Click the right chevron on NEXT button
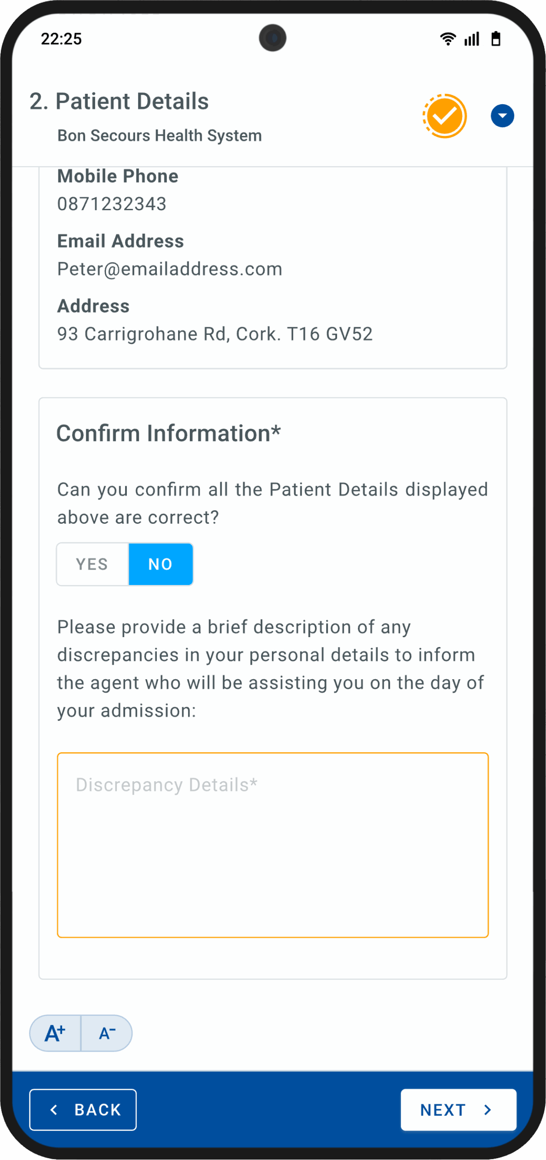The image size is (546, 1160). [x=488, y=1110]
